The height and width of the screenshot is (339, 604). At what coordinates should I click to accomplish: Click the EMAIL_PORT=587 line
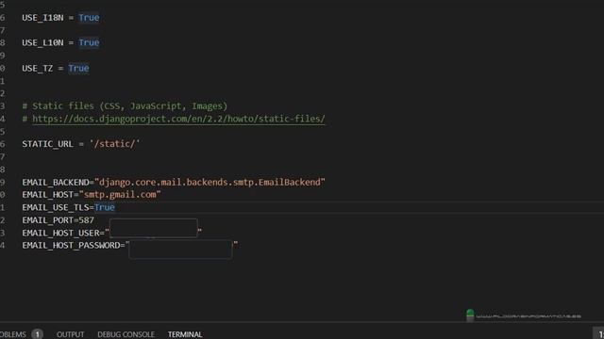tap(59, 220)
